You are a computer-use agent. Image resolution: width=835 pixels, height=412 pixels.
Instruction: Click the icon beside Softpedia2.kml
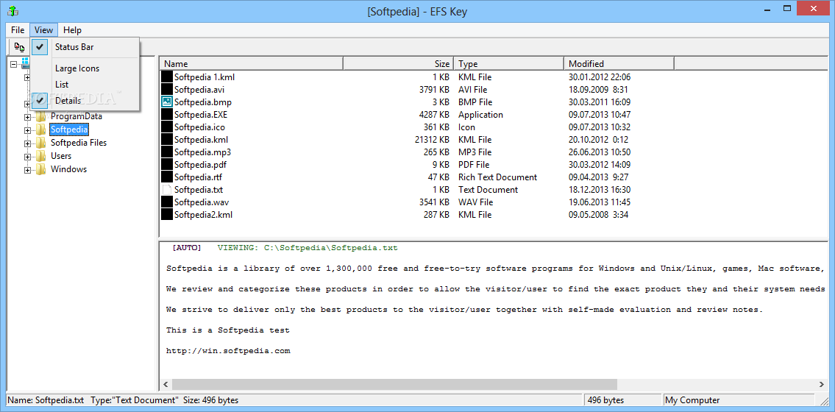167,215
